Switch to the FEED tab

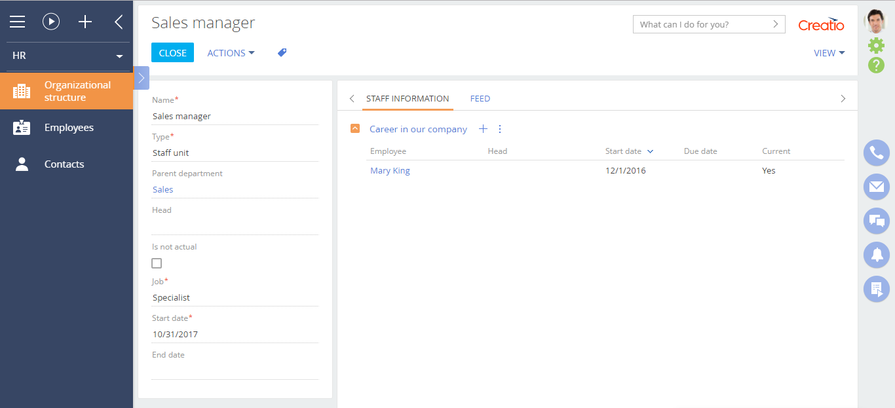480,99
